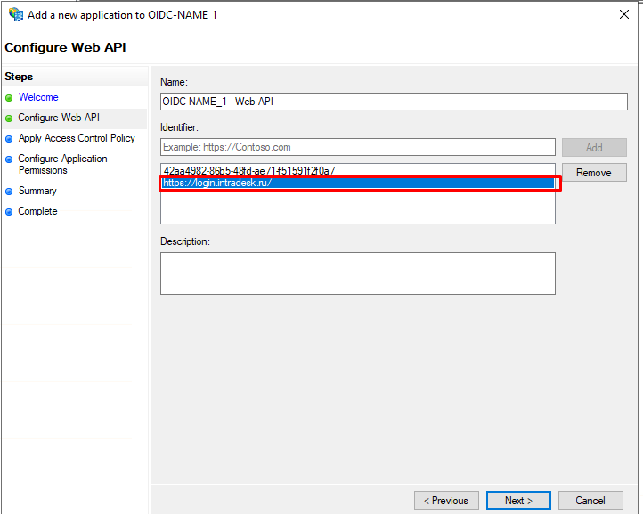Click the green Configure Web API step bullet

(x=9, y=118)
